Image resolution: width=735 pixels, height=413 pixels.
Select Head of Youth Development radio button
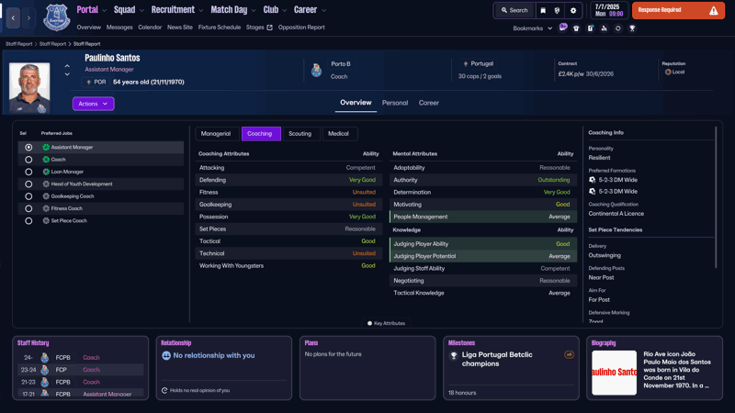click(28, 184)
